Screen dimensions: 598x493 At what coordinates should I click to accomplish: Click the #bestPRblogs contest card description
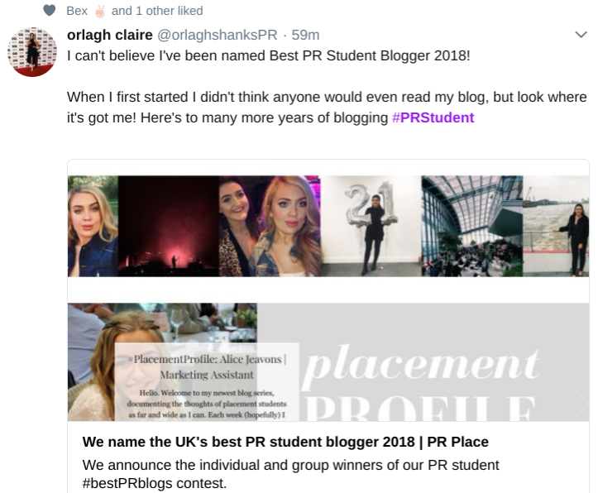[x=289, y=473]
